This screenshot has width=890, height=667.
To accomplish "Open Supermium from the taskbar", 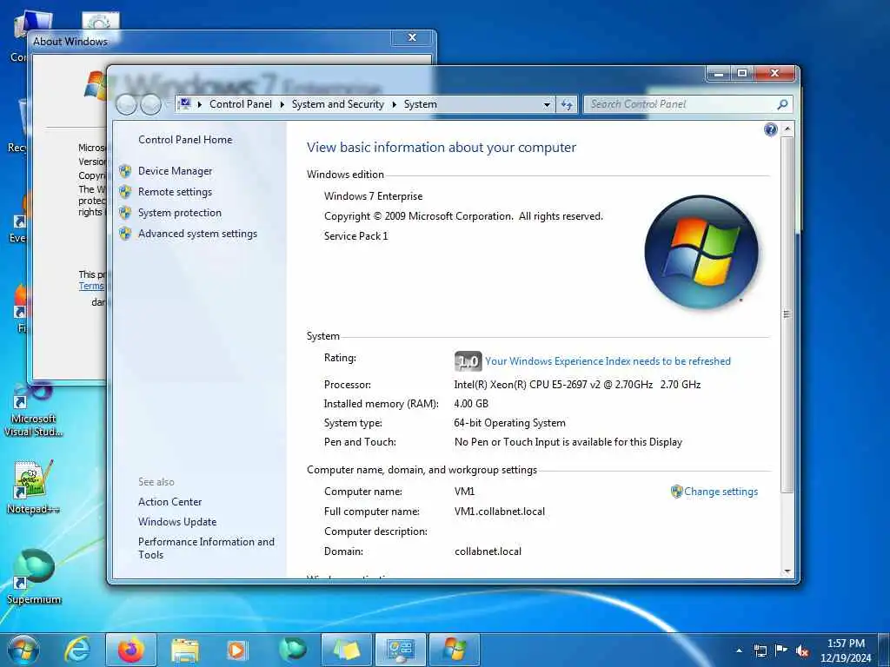I will click(x=292, y=650).
